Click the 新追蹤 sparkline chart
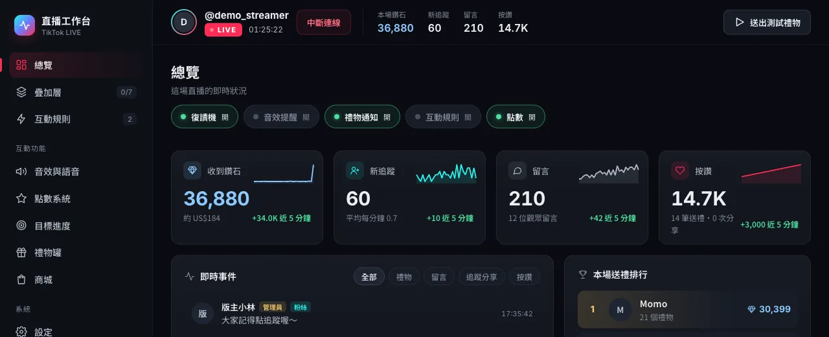Image resolution: width=829 pixels, height=337 pixels. coord(446,174)
